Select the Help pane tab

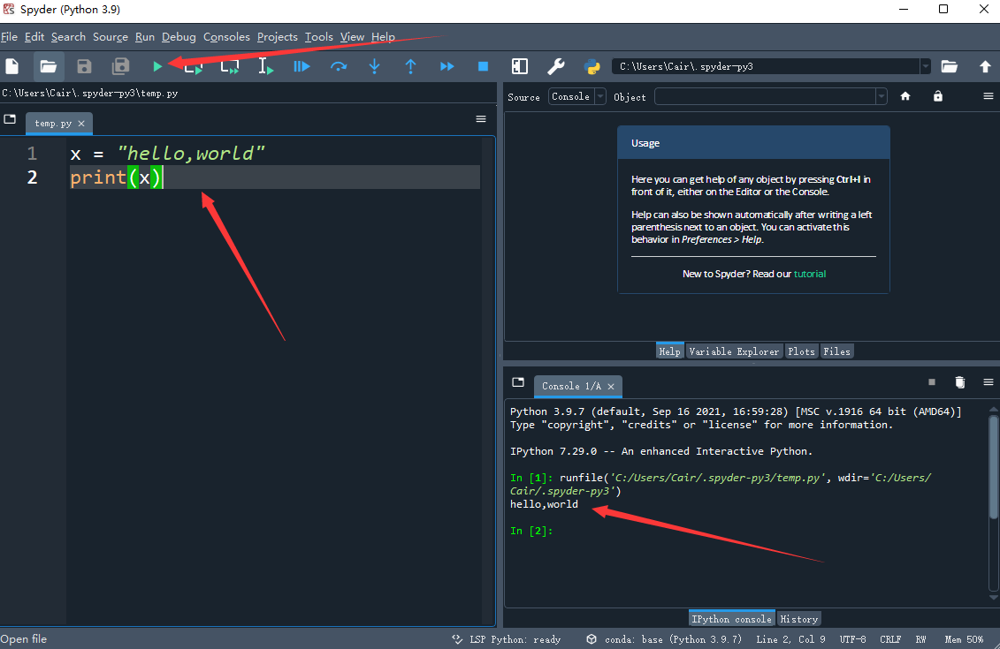(x=669, y=351)
